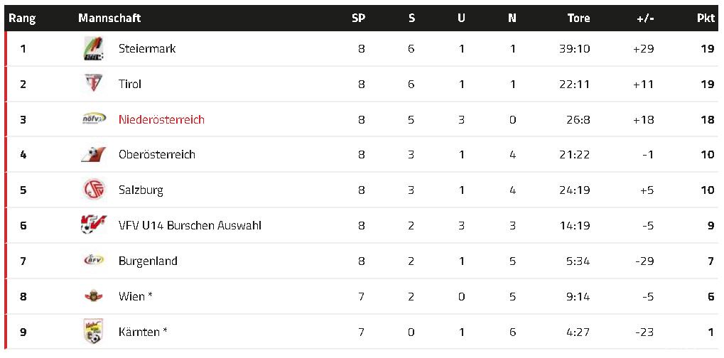Click the Steiermark team logo
Image resolution: width=724 pixels, height=358 pixels.
[x=93, y=49]
